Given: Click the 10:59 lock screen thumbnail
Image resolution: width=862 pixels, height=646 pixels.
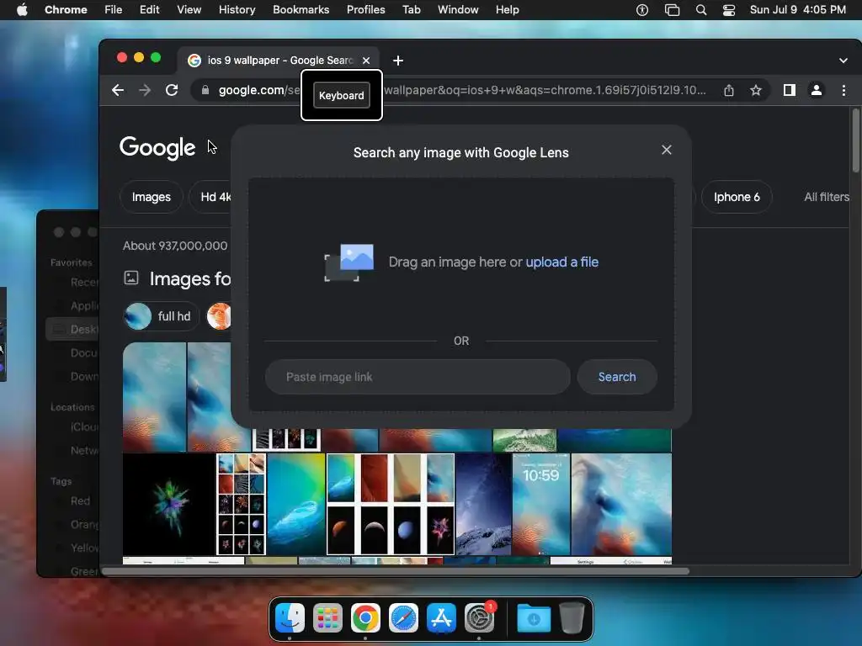Looking at the screenshot, I should pyautogui.click(x=541, y=505).
